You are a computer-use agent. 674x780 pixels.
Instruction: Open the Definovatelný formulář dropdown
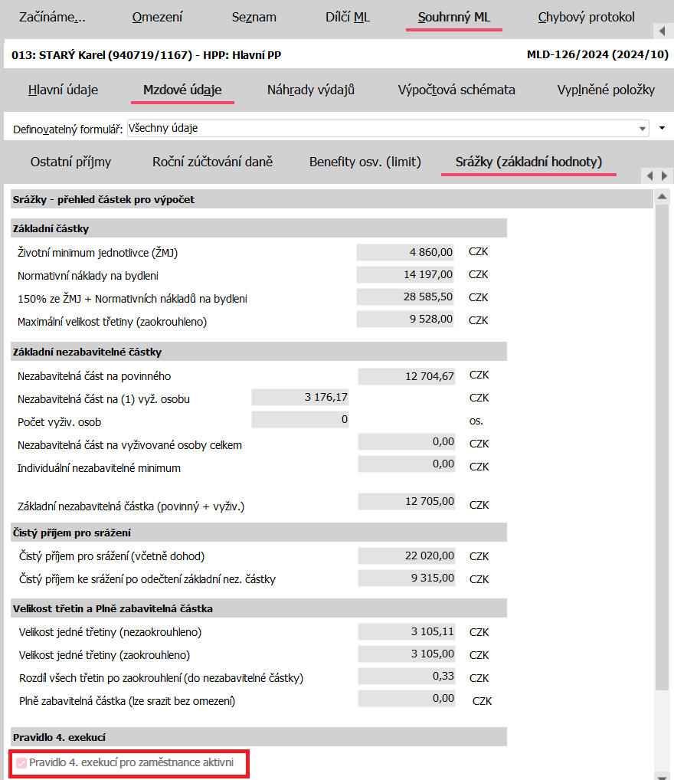click(387, 129)
